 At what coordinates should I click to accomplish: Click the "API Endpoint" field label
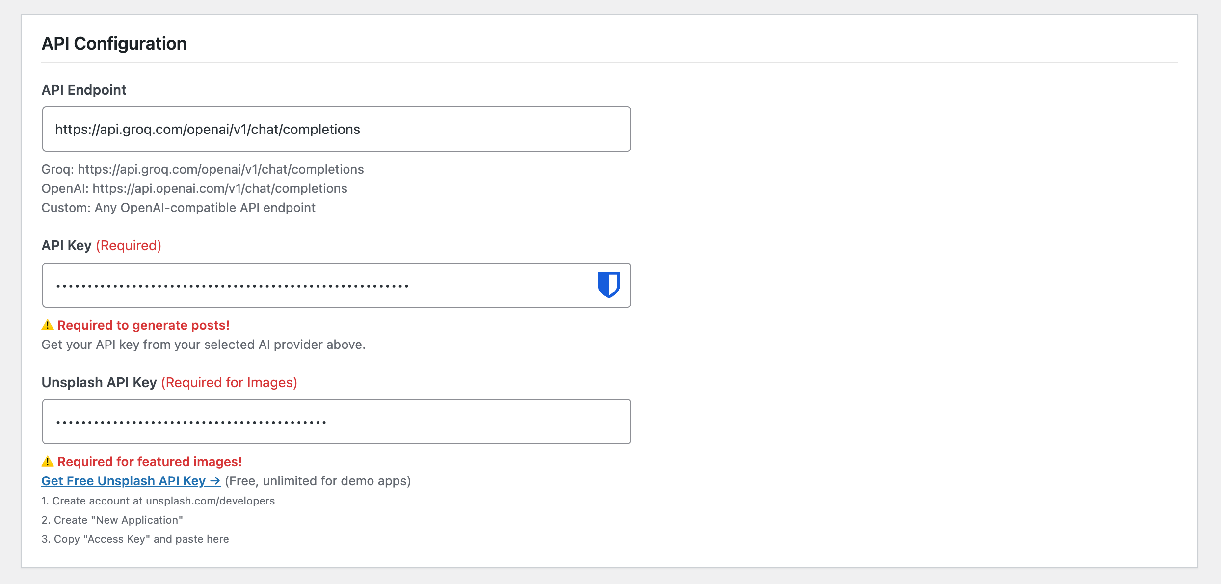tap(84, 90)
